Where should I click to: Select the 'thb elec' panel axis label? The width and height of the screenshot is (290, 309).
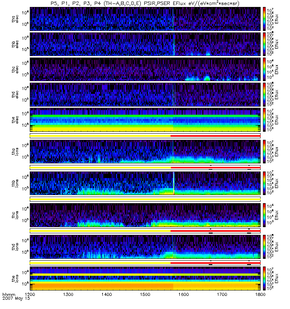[x=15, y=44]
